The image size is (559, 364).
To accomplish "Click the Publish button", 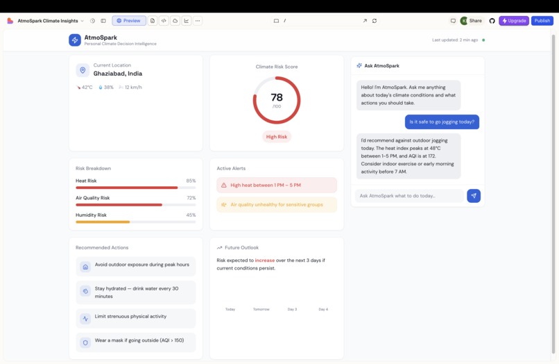I will 542,21.
